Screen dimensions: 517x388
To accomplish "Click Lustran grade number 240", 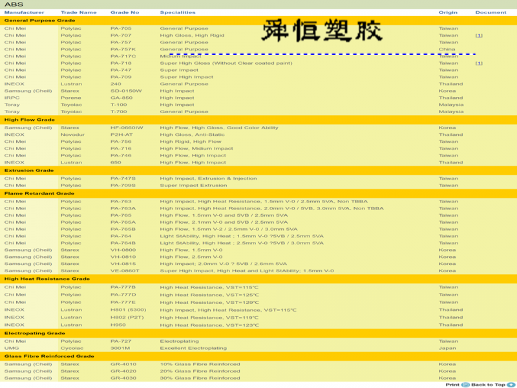I will pos(116,84).
